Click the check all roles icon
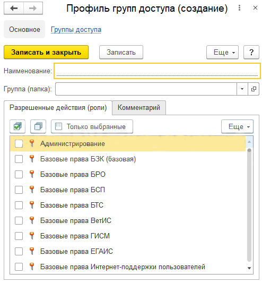The image size is (262, 283). coord(18,126)
